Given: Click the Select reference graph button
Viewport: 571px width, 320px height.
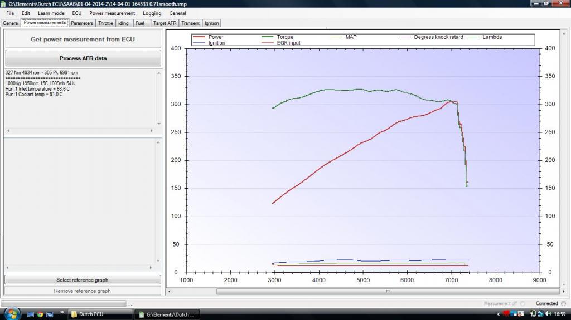Looking at the screenshot, I should tap(83, 280).
